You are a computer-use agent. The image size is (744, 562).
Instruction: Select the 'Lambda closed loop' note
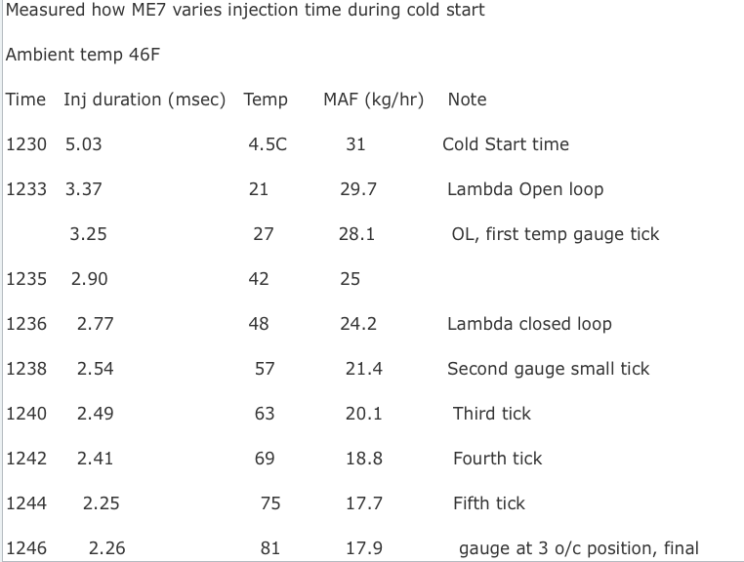click(529, 324)
